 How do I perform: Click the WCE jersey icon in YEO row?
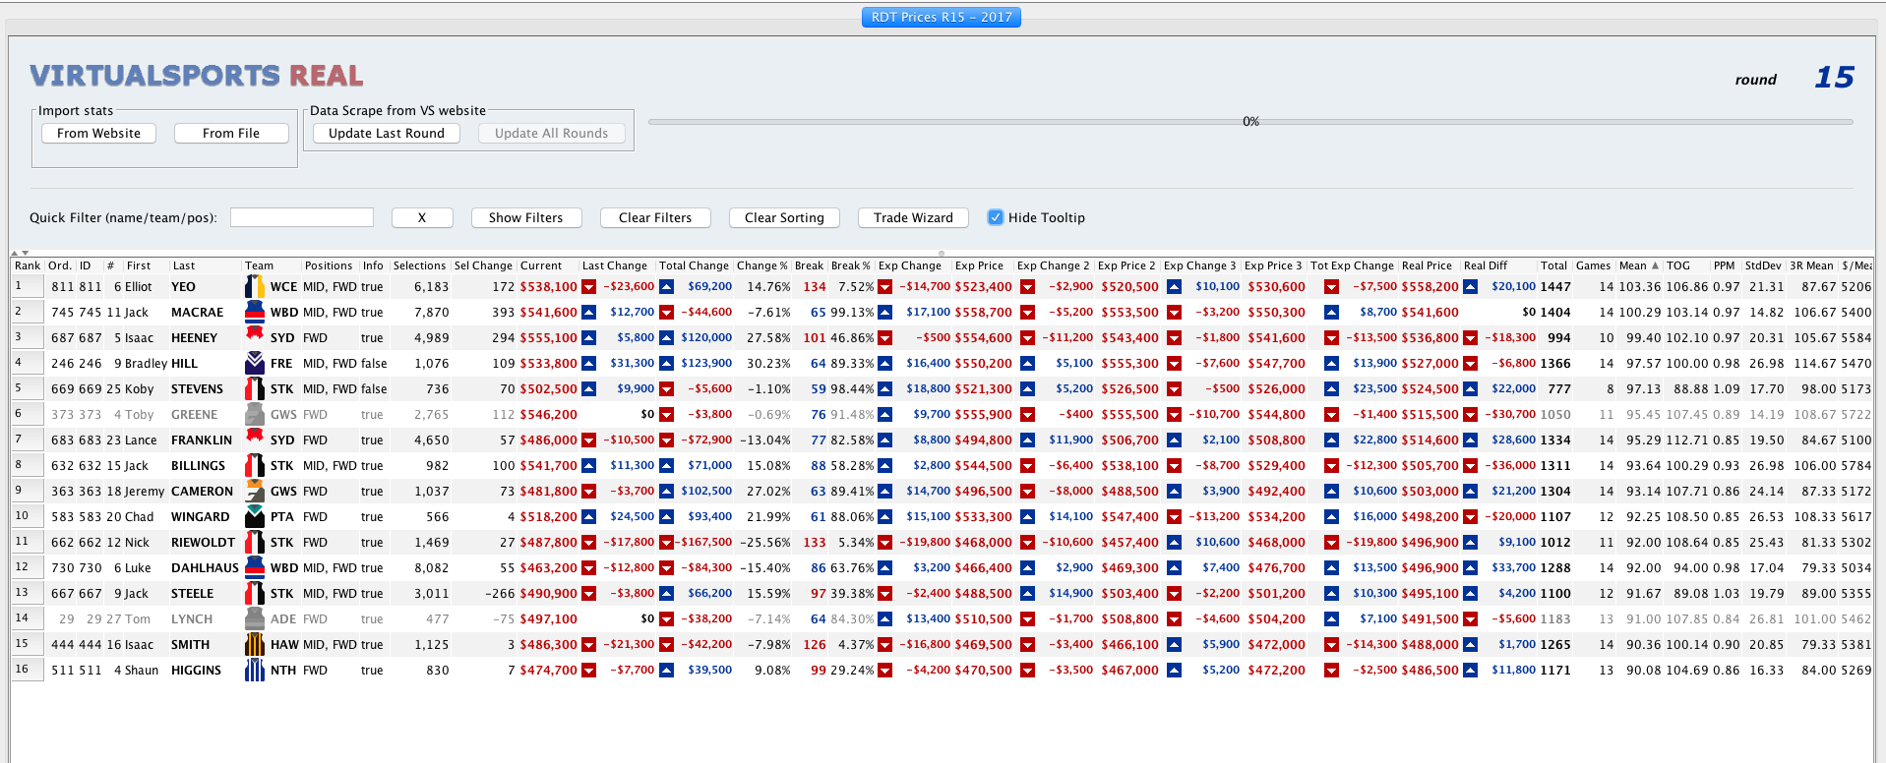point(255,287)
